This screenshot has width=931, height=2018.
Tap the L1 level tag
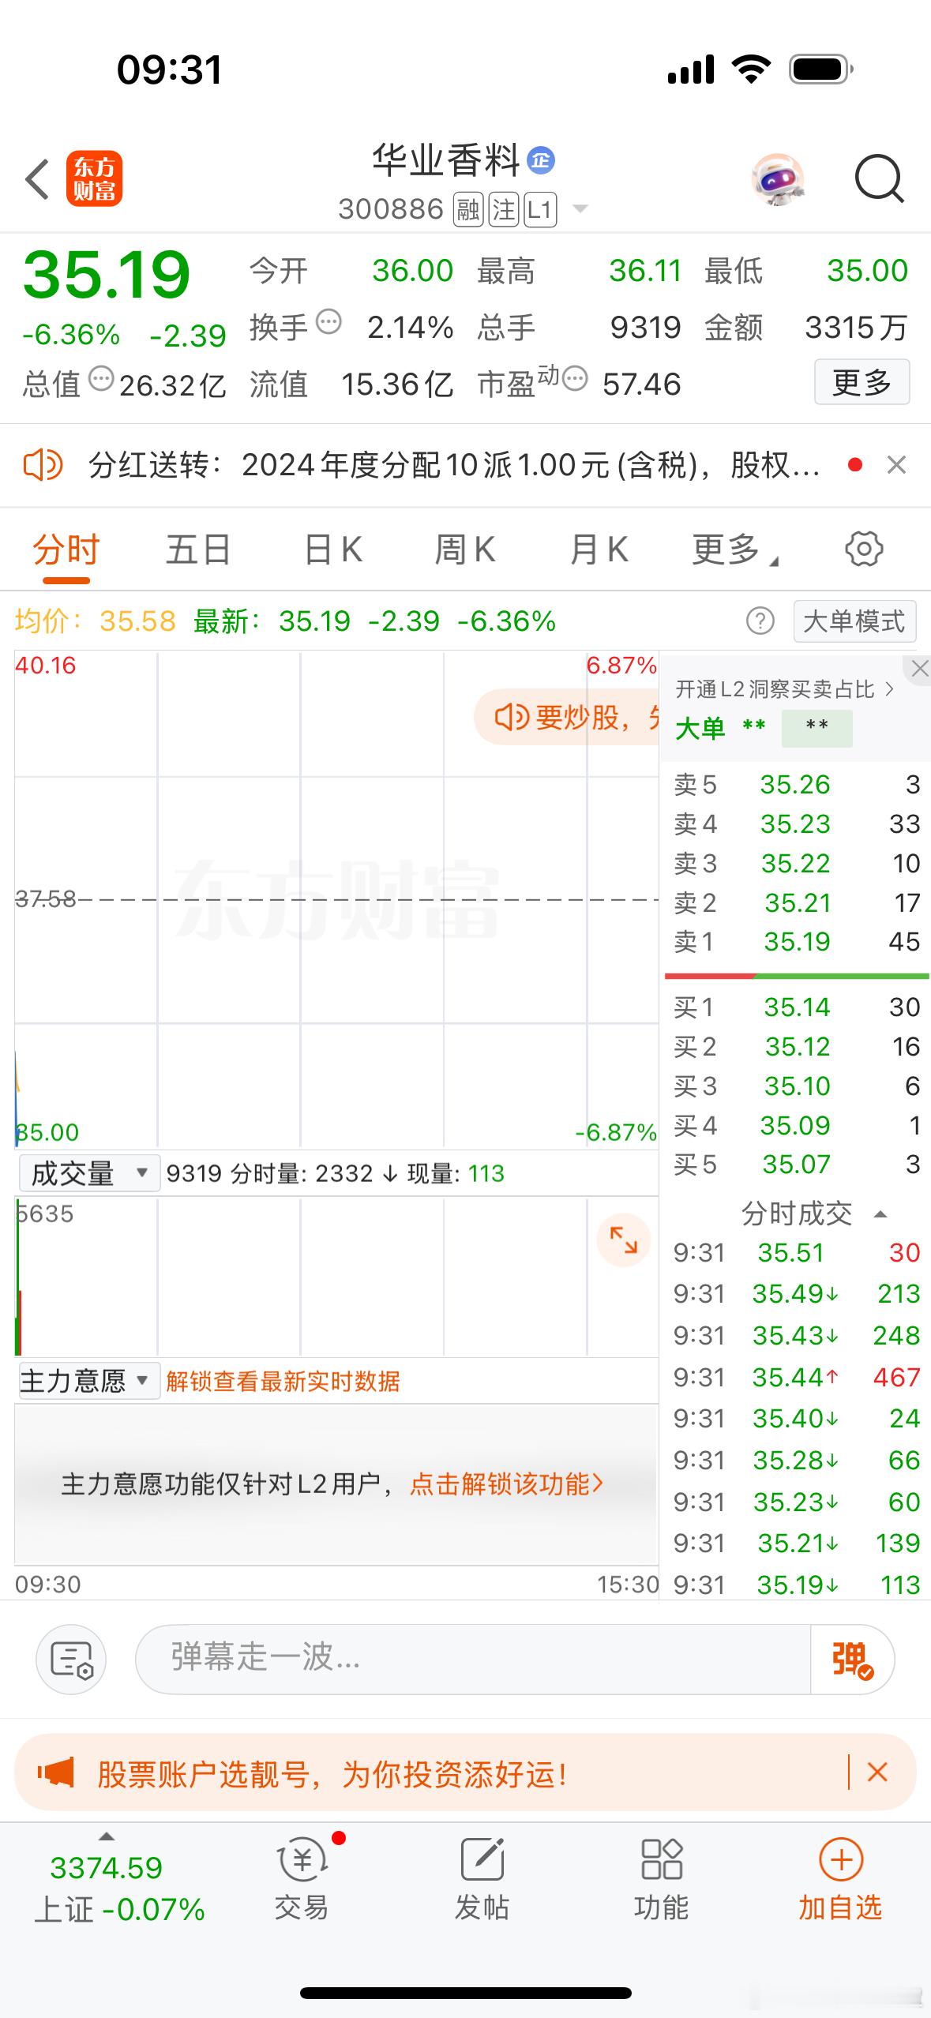pos(539,210)
